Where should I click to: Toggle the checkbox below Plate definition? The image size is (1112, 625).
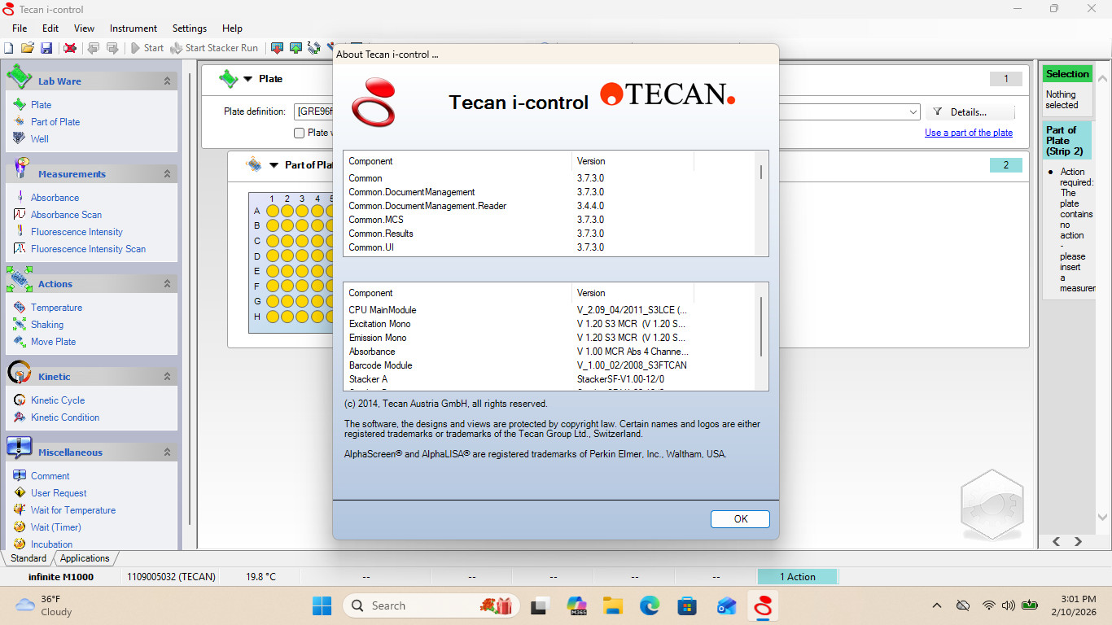pyautogui.click(x=299, y=133)
